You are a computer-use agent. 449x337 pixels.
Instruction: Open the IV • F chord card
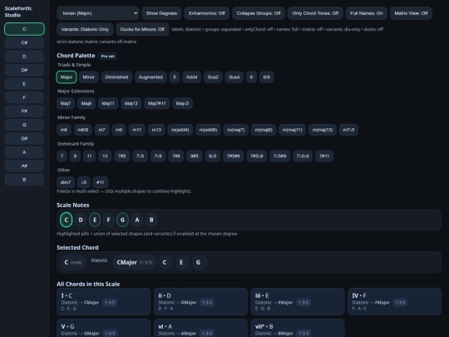pos(395,302)
